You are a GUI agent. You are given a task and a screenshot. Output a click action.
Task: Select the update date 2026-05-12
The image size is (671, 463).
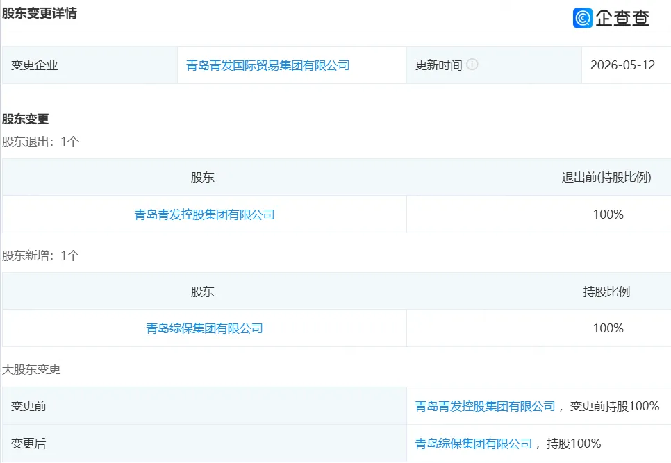[x=622, y=65]
